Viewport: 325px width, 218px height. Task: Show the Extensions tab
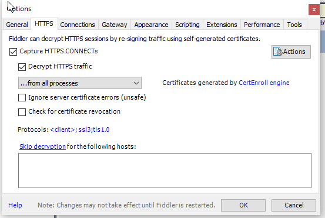222,25
